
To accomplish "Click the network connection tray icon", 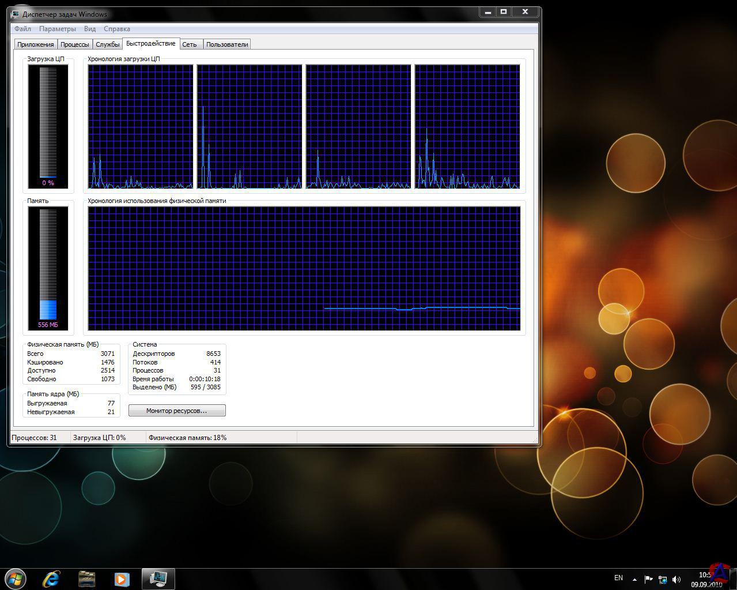I will pyautogui.click(x=663, y=580).
